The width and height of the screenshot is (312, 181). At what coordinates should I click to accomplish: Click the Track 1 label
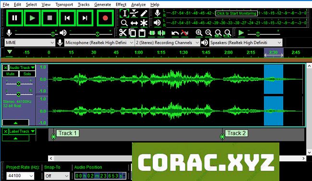click(68, 133)
